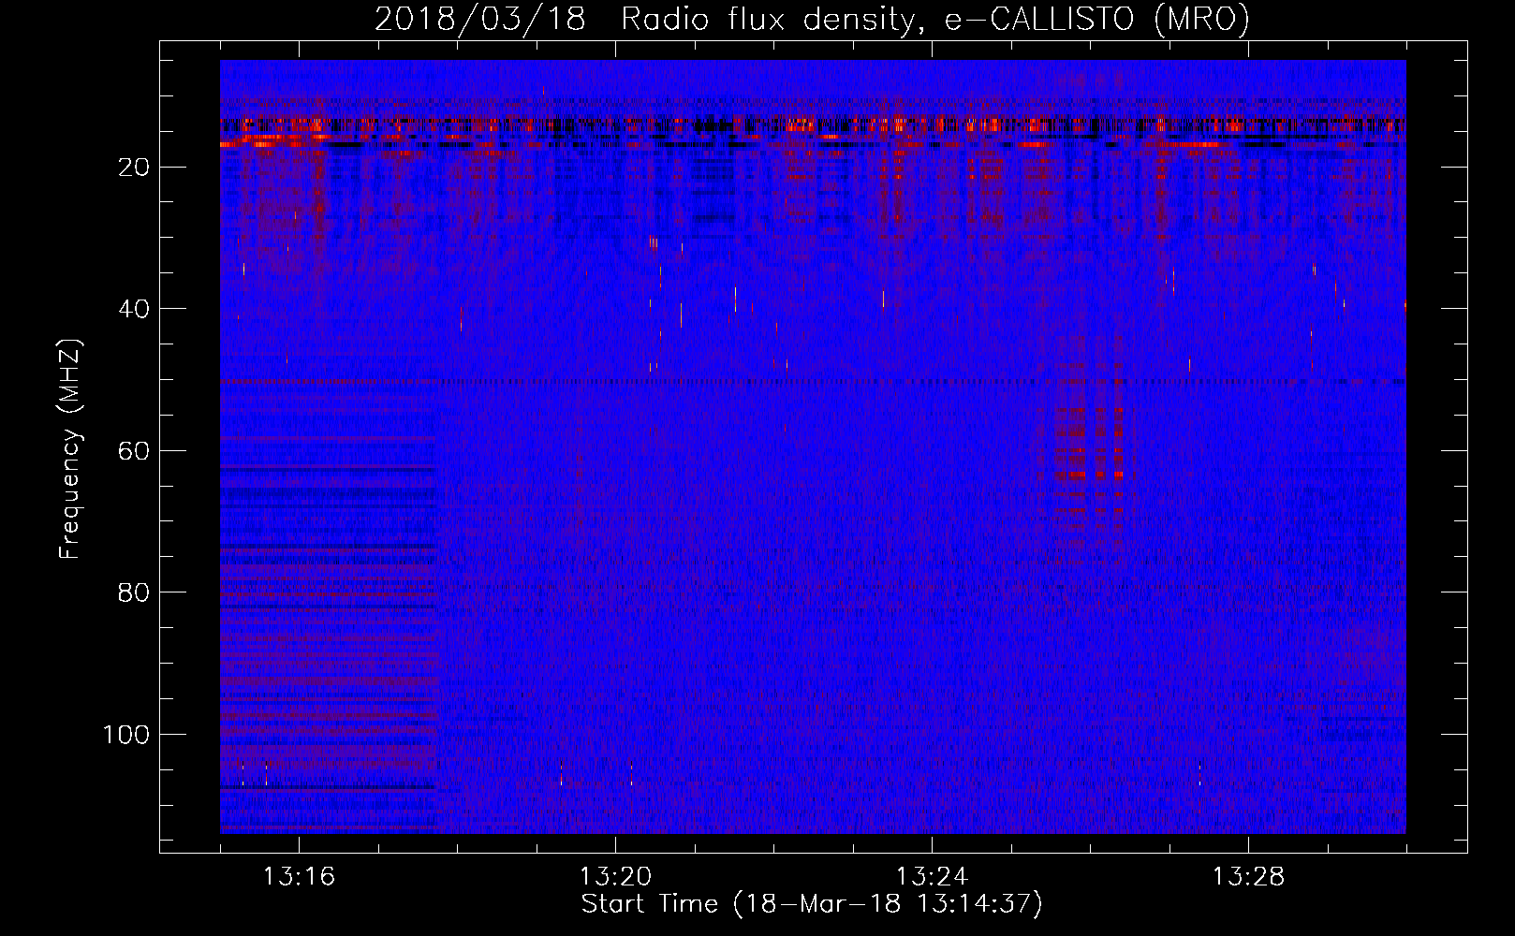Click the 13:24 time tick label
The image size is (1515, 936).
pyautogui.click(x=932, y=877)
